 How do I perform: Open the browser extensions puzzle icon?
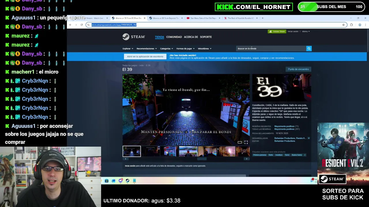coord(351,25)
